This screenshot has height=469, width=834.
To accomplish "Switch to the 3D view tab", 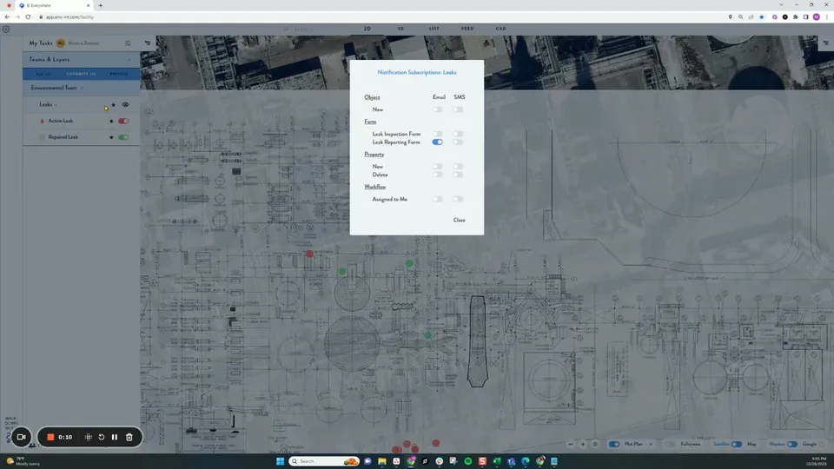I will pyautogui.click(x=400, y=29).
